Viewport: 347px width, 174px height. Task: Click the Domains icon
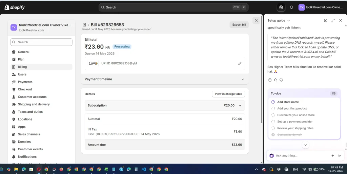click(14, 142)
